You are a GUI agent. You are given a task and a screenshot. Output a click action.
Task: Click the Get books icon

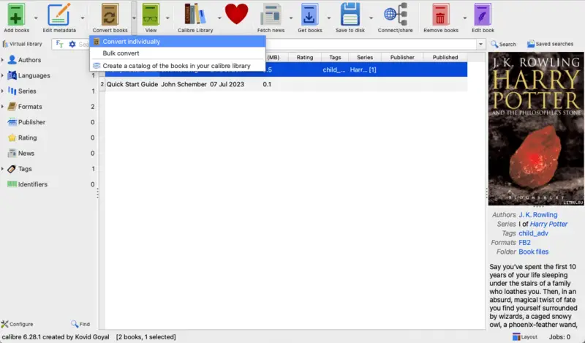(x=309, y=15)
